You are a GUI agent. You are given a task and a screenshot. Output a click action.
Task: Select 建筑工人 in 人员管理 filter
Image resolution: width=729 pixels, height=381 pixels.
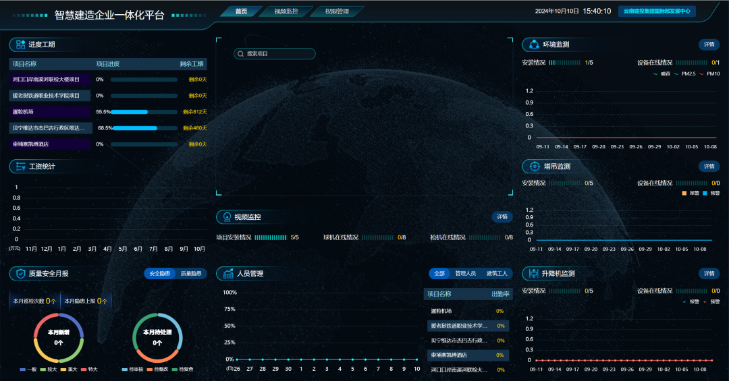[x=497, y=274]
